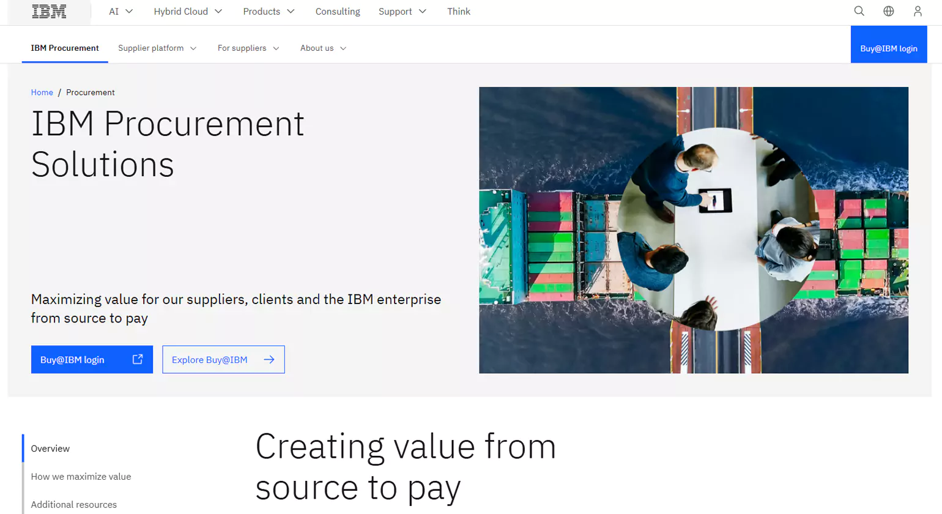Click the hero Buy@IBM login button
Screen dimensions: 942x514
tap(92, 359)
